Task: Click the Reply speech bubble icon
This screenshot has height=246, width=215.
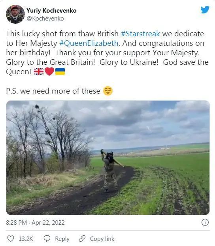Action: [47, 238]
